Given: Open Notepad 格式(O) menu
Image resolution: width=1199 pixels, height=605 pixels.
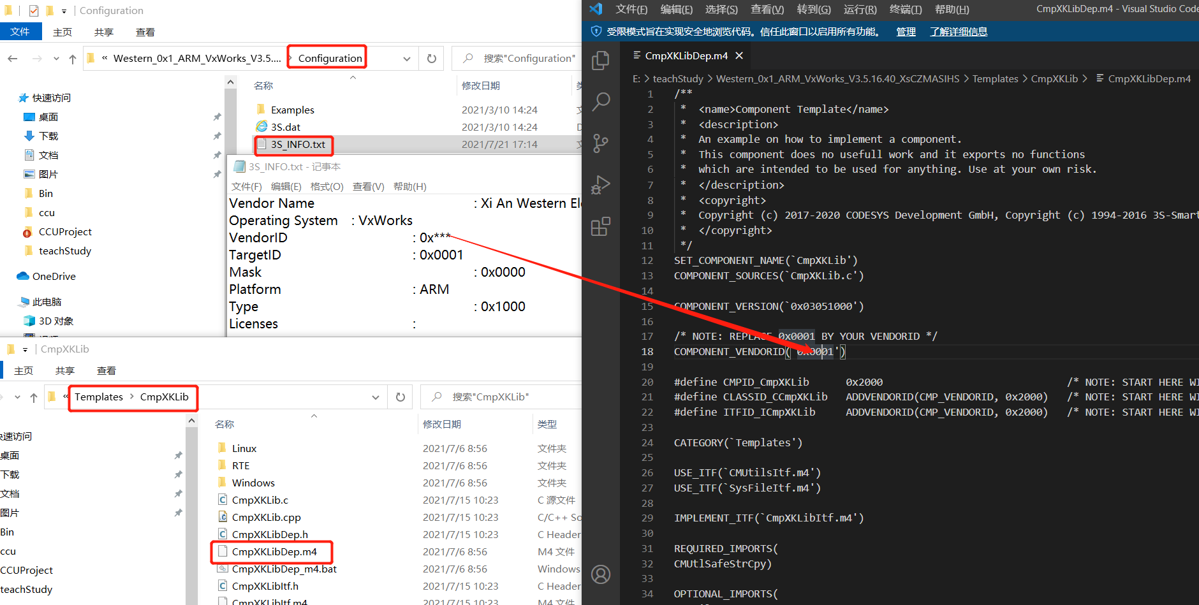Looking at the screenshot, I should coord(327,187).
